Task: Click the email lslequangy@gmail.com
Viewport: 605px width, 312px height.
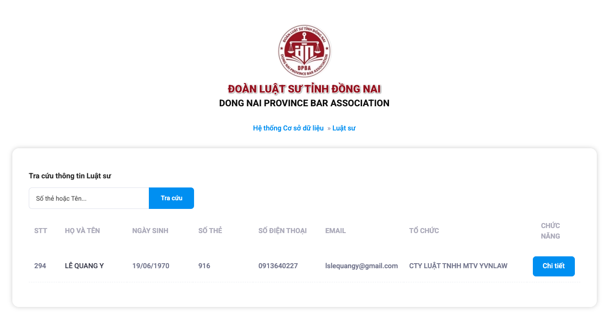Action: (362, 265)
